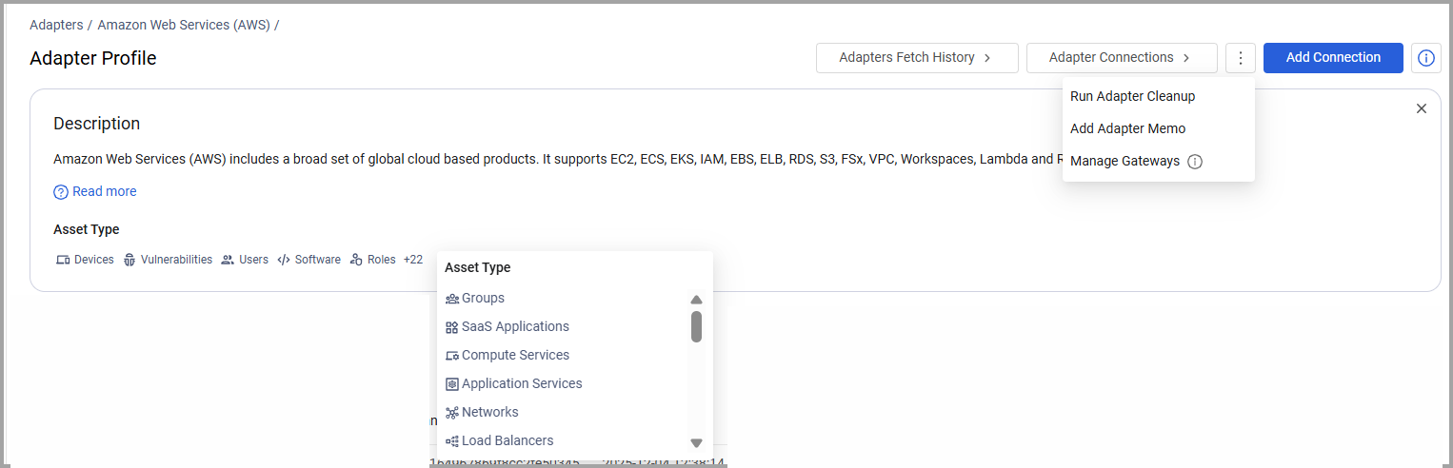
Task: Click the Software code brackets icon
Action: [284, 260]
